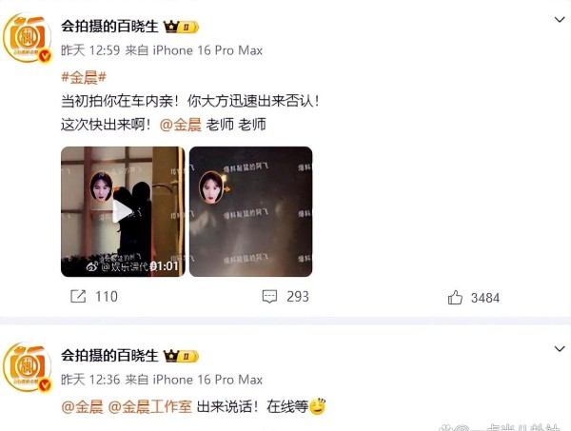Open the comments icon showing 293
Image resolution: width=571 pixels, height=431 pixels.
269,297
